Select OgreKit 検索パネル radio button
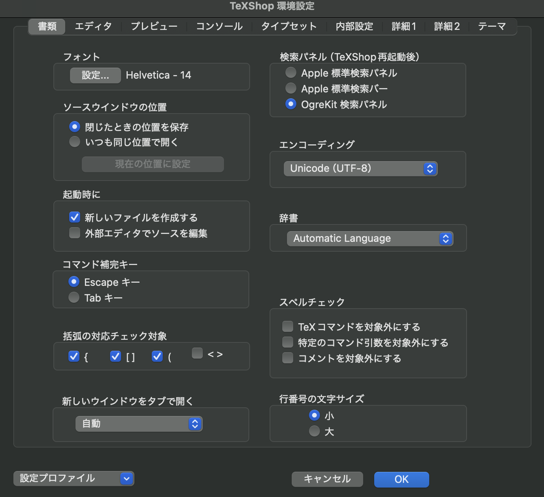Image resolution: width=544 pixels, height=497 pixels. [291, 104]
